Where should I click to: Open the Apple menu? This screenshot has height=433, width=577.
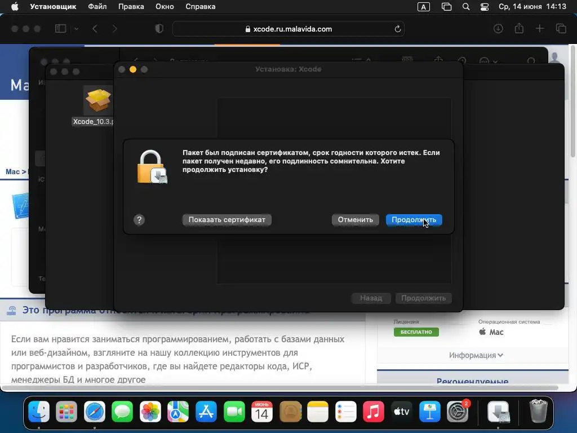tap(15, 7)
